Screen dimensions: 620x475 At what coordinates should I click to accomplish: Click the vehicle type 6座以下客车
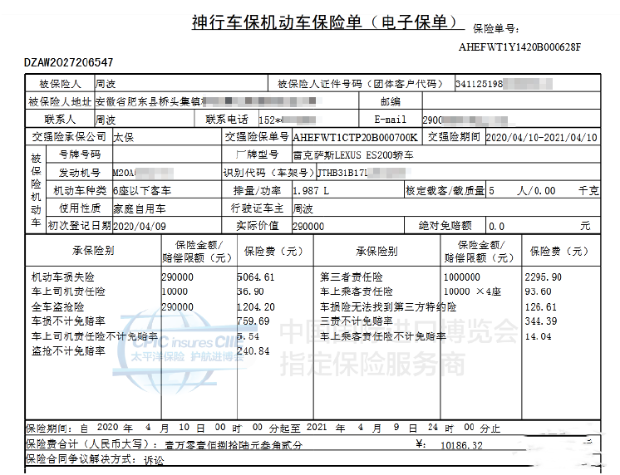tap(139, 190)
